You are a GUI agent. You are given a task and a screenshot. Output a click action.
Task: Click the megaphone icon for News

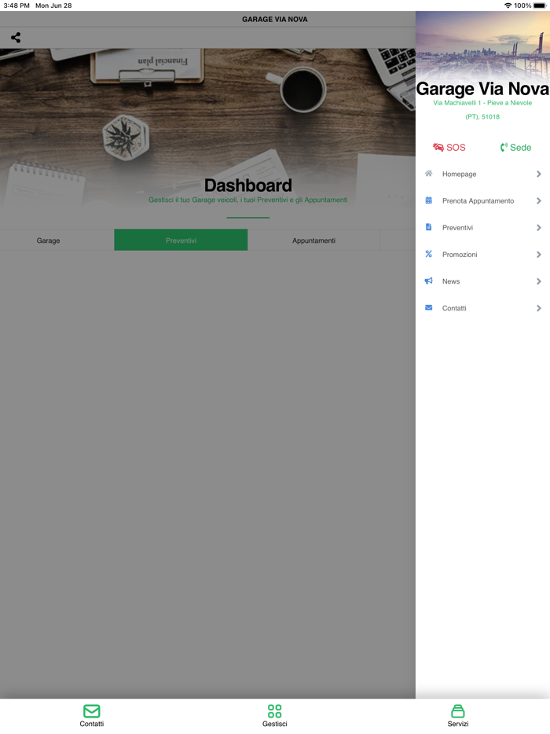[x=428, y=281]
